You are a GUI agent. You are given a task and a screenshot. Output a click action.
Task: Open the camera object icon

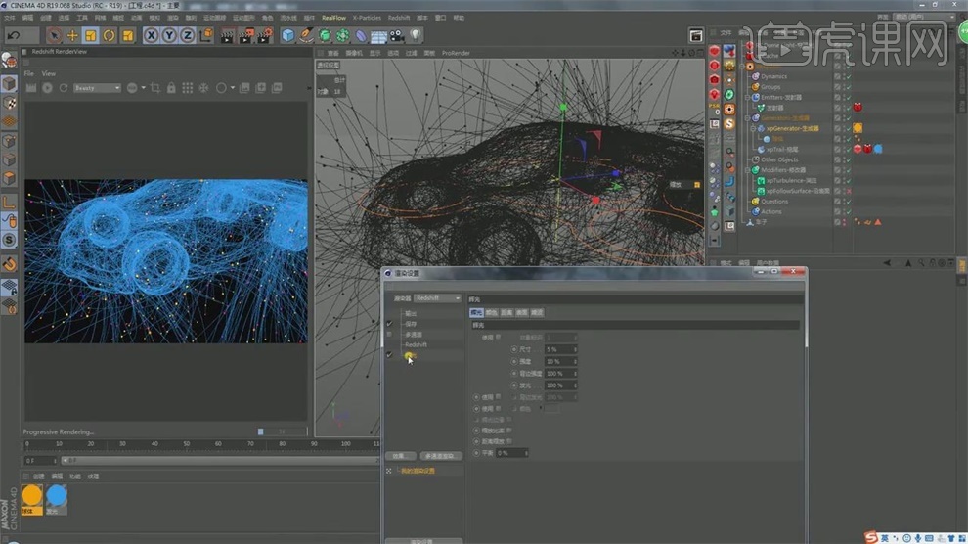(395, 35)
